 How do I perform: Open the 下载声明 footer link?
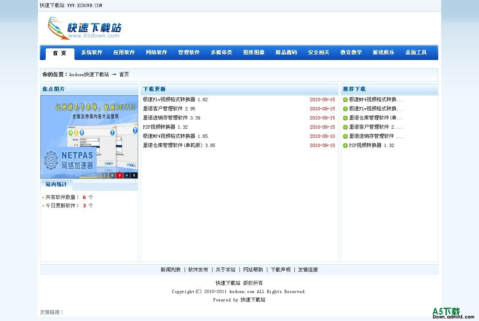(x=280, y=270)
